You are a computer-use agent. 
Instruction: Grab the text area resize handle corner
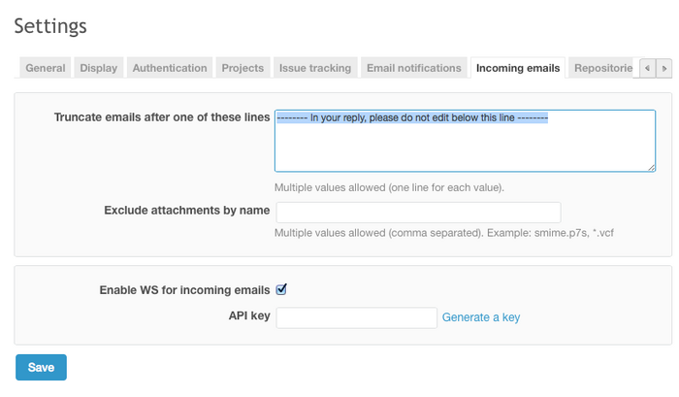click(x=652, y=168)
